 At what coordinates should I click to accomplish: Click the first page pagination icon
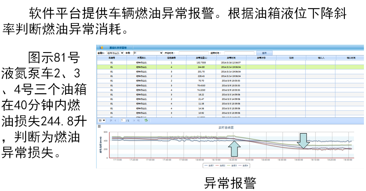point(110,120)
